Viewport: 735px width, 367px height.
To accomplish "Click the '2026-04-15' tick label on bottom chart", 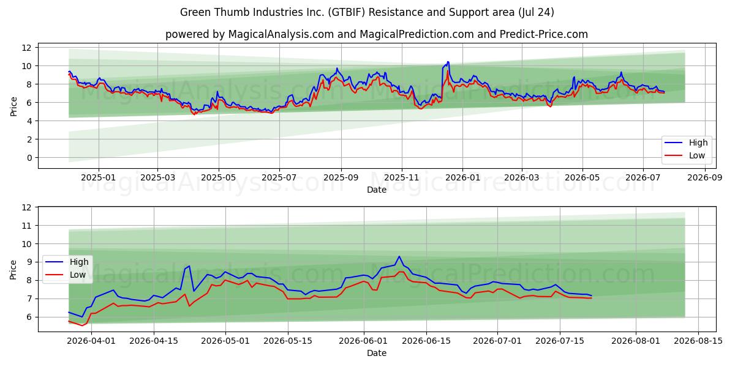I will click(x=154, y=340).
